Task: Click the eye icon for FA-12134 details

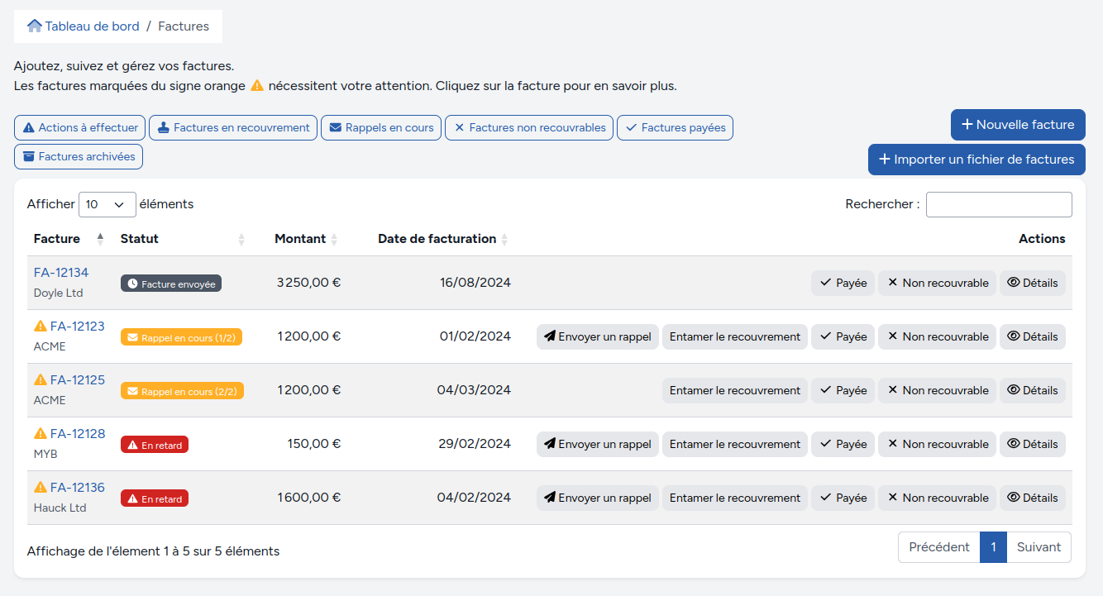Action: click(1013, 283)
